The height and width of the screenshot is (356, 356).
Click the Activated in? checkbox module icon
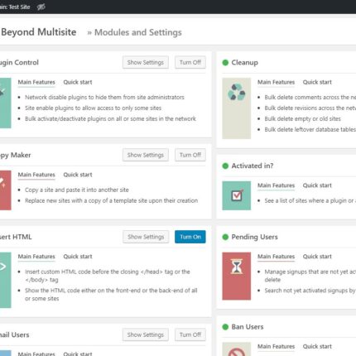click(x=237, y=195)
